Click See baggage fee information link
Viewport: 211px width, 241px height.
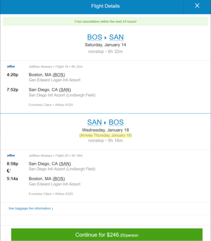pyautogui.click(x=30, y=209)
